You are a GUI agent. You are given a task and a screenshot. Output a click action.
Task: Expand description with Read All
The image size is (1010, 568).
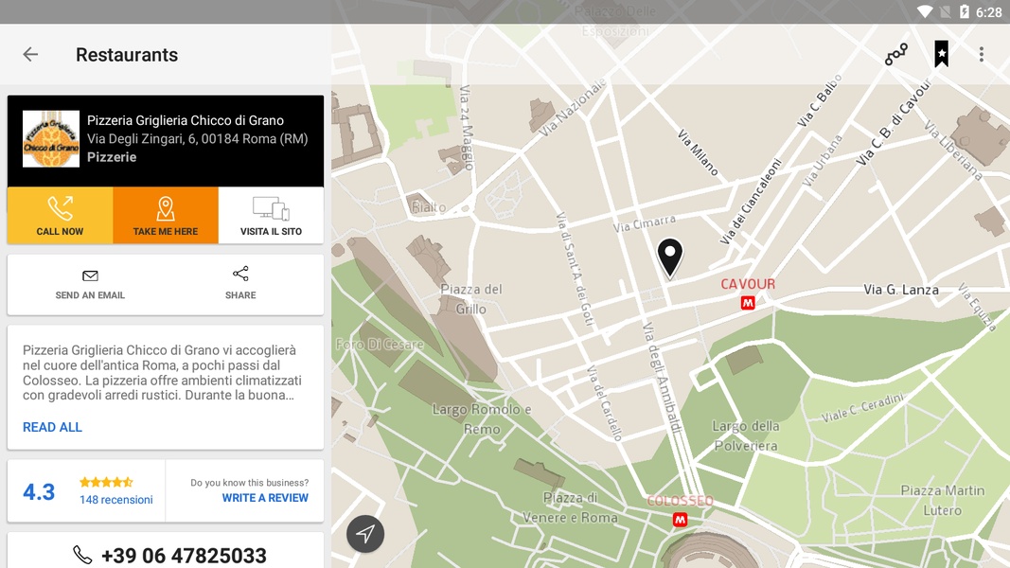point(52,427)
